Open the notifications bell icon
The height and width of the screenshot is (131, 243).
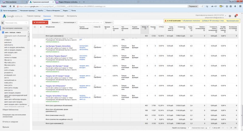[235, 16]
